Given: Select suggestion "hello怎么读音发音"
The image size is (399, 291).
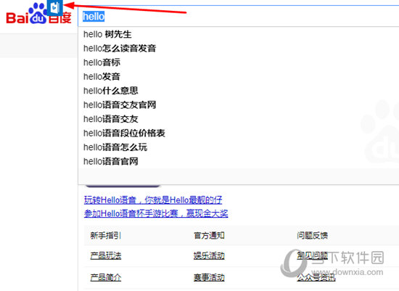Looking at the screenshot, I should click(120, 48).
